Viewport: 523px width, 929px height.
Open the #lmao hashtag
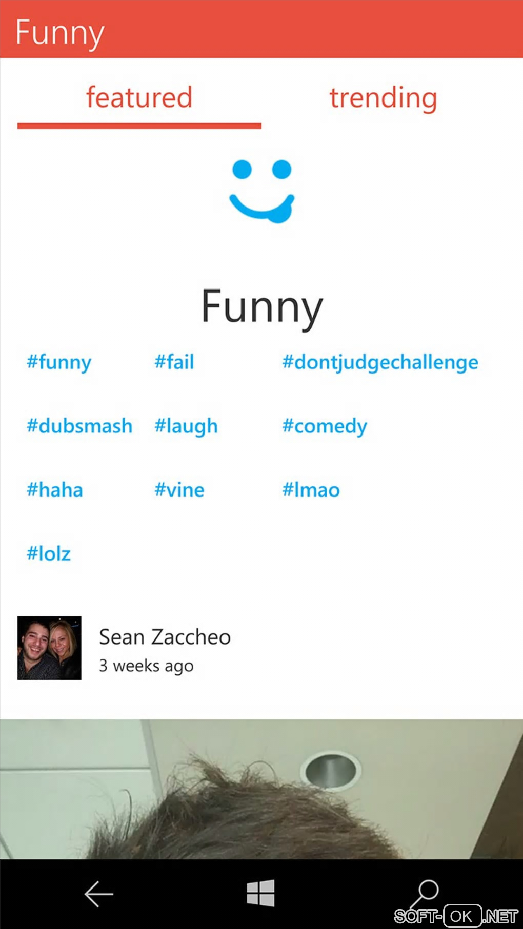(311, 490)
